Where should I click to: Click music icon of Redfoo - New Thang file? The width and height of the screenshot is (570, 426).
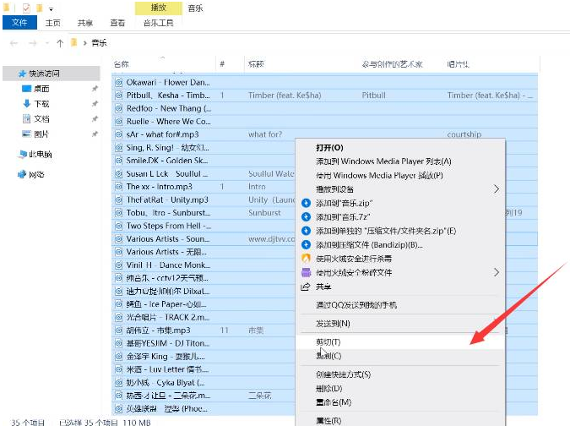click(118, 108)
